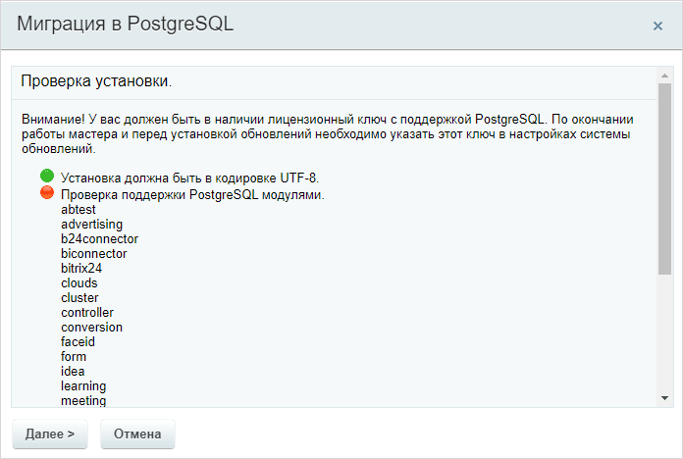Select the advertising module entry
The height and width of the screenshot is (459, 683).
click(92, 225)
